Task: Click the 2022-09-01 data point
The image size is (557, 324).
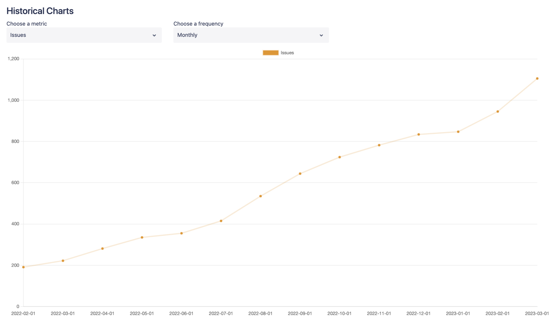Action: point(300,174)
